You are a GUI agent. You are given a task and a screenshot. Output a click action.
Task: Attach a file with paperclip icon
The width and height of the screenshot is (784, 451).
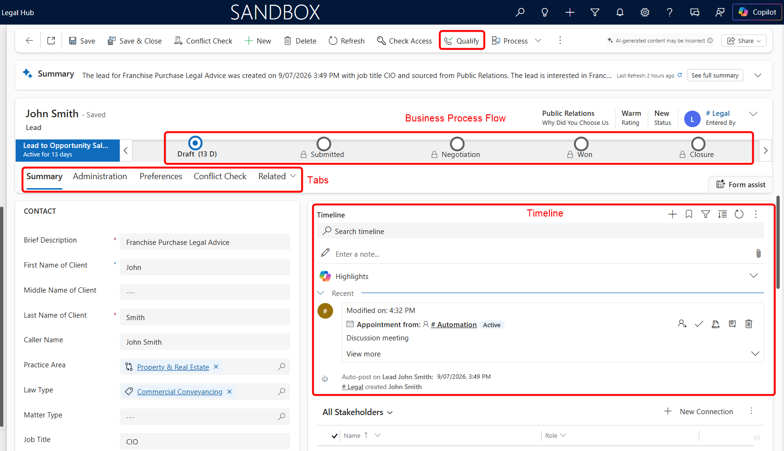tap(758, 254)
